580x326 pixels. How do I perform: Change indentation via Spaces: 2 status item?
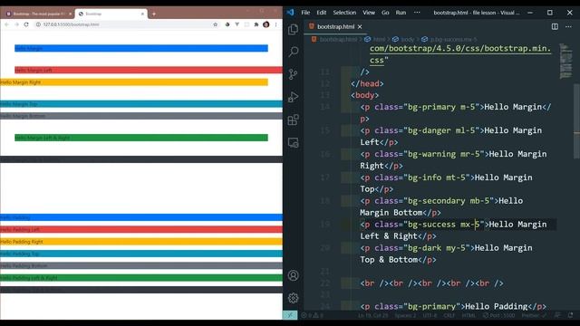click(x=405, y=315)
